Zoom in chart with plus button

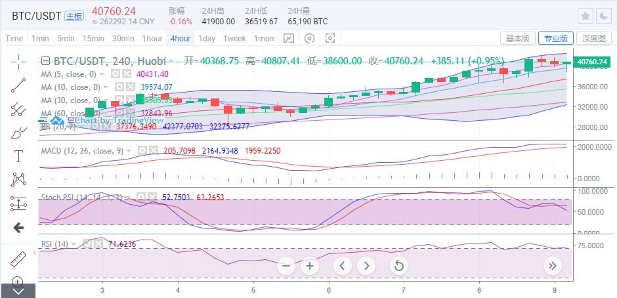pyautogui.click(x=310, y=266)
